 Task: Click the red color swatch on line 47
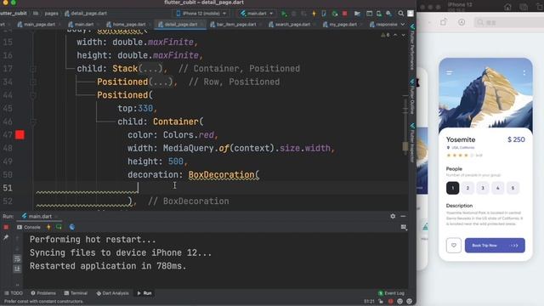(x=20, y=135)
